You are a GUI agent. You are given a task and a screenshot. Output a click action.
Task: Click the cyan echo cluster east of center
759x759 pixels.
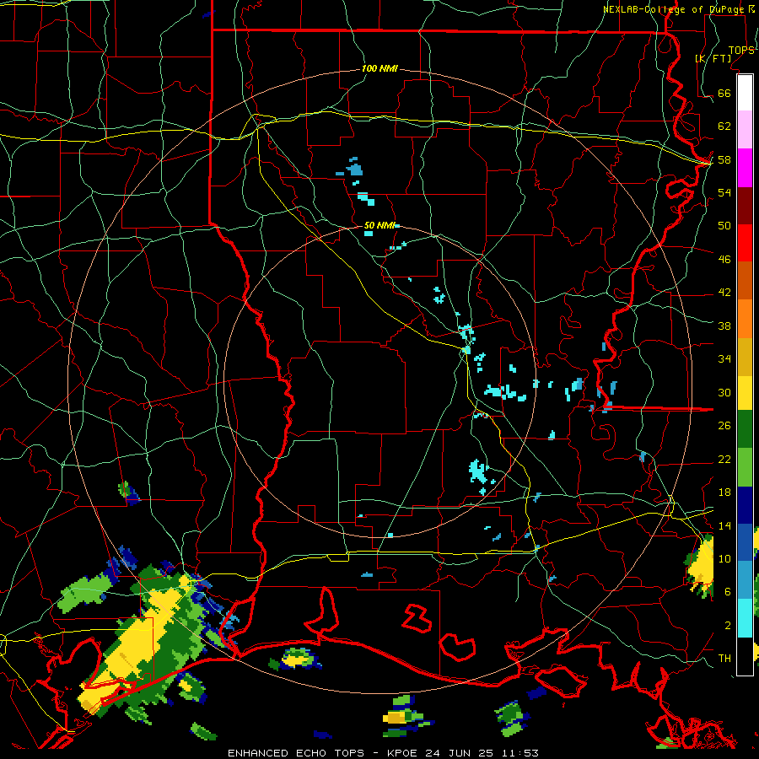[x=504, y=392]
